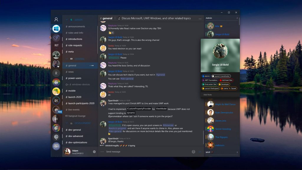302x170 pixels.
Task: Open the attachment ellipsis beside Send message
Action: coord(101,151)
